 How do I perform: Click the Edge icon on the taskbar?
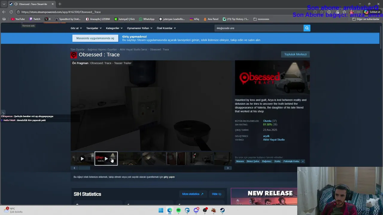click(x=170, y=210)
